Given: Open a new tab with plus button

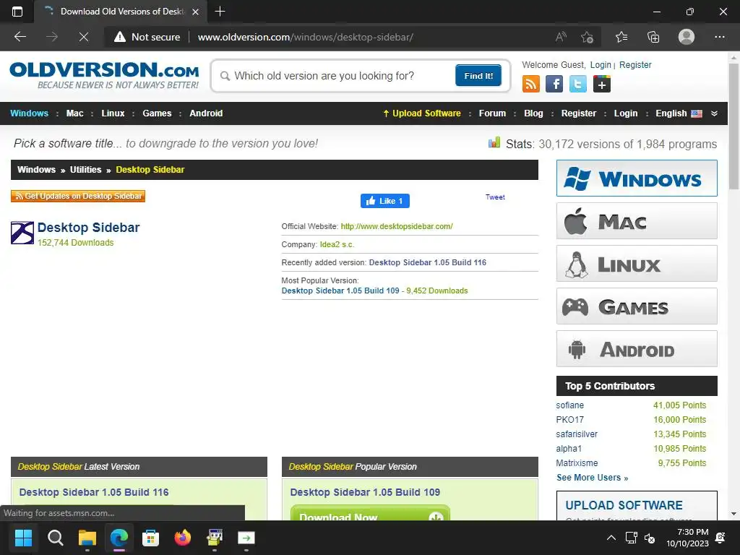Looking at the screenshot, I should pos(220,12).
